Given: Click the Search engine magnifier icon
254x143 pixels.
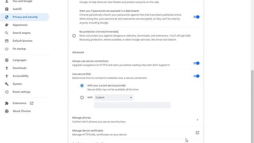Looking at the screenshot, I should [7, 33].
